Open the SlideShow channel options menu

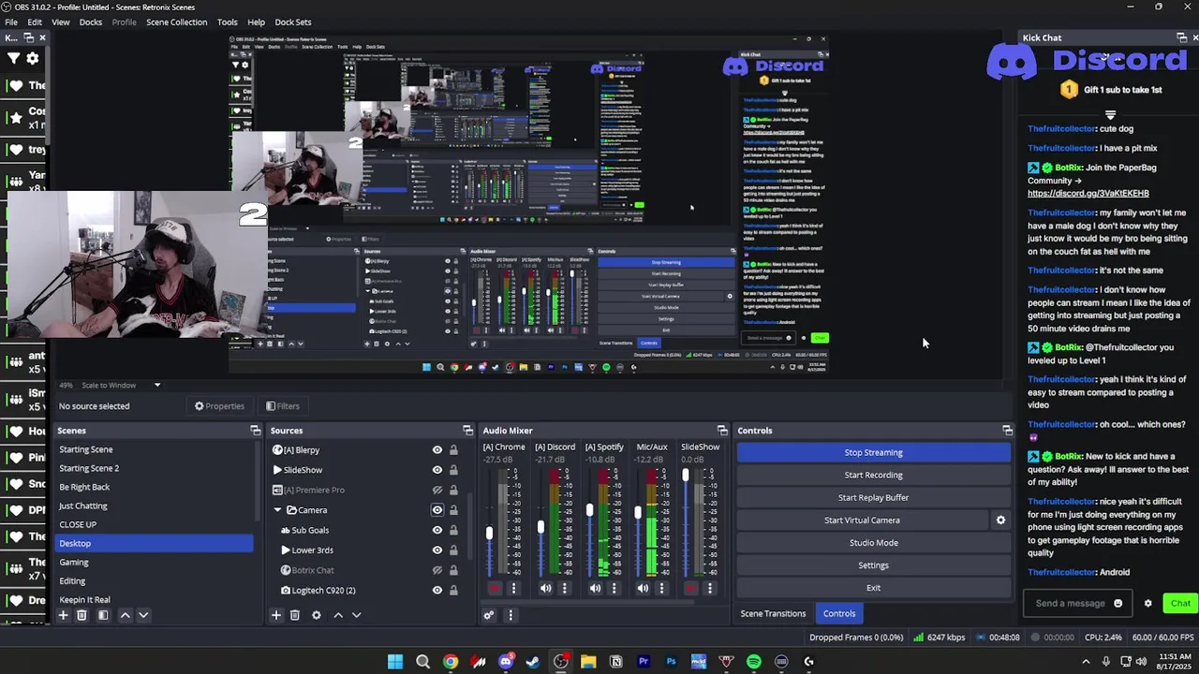[710, 588]
